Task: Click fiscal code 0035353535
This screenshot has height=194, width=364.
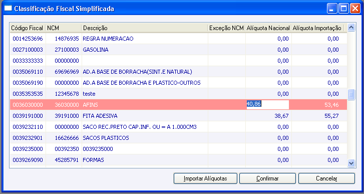Action: [x=28, y=94]
